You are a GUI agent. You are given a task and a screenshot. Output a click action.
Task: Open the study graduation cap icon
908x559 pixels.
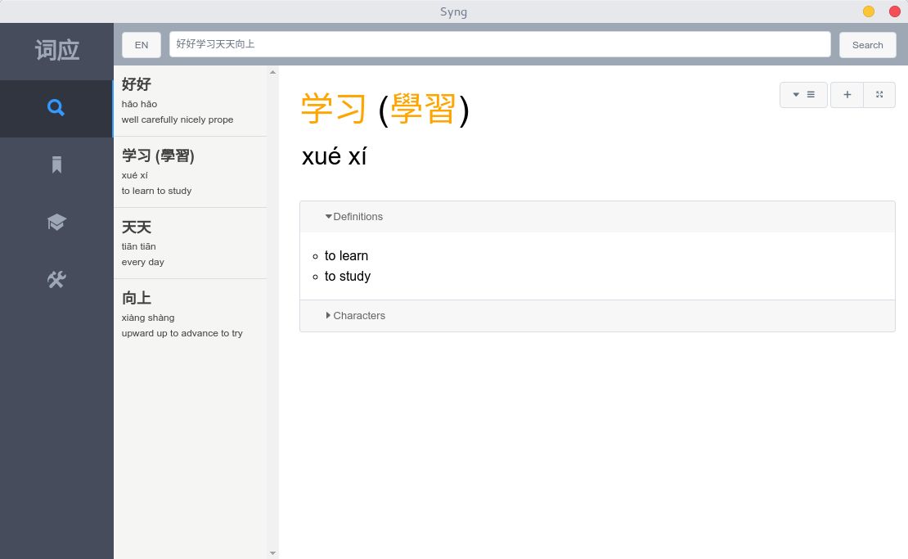pos(56,223)
